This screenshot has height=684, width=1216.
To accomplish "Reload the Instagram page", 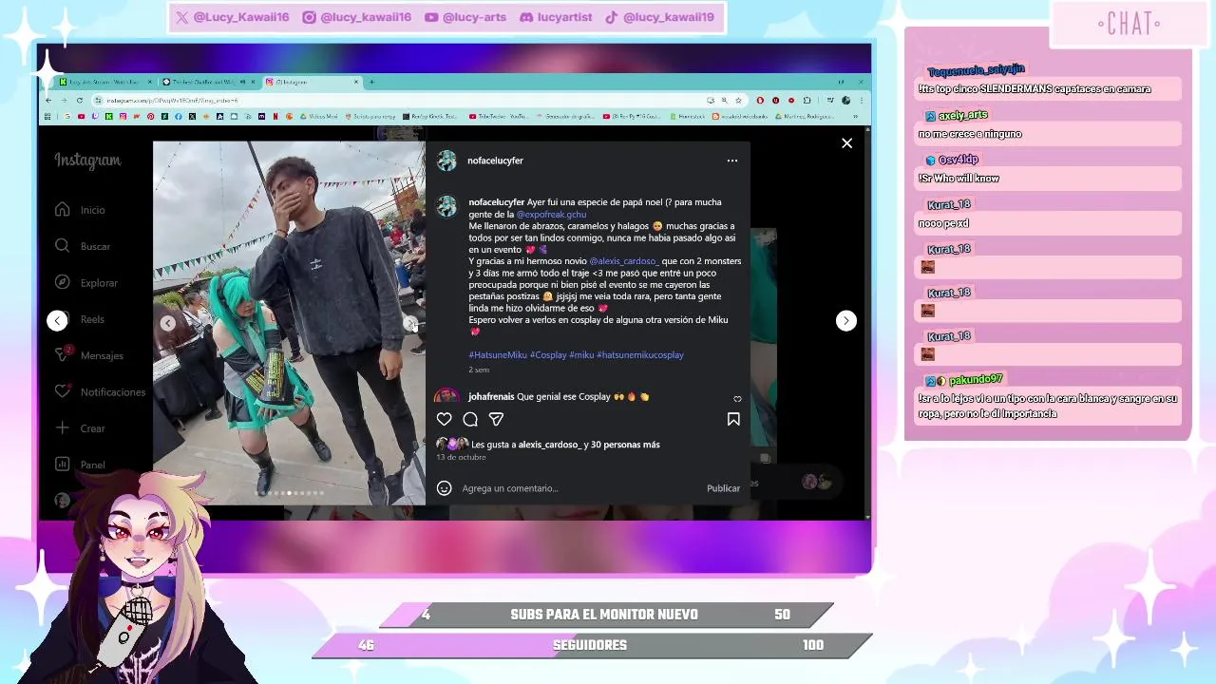I will click(80, 101).
